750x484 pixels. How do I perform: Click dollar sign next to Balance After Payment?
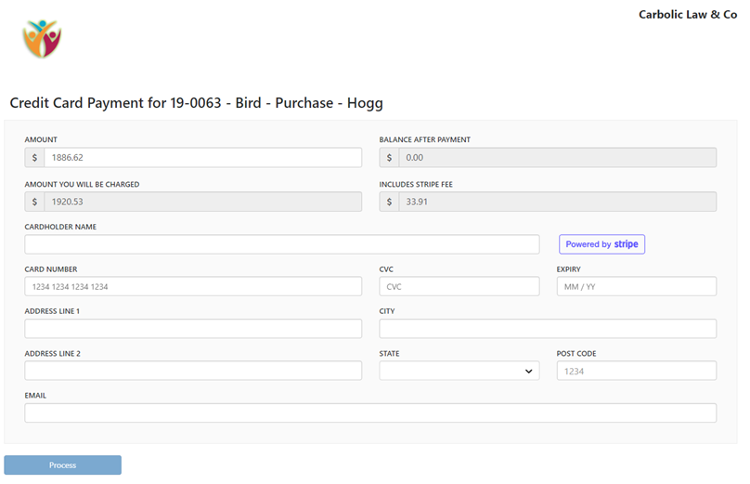pyautogui.click(x=389, y=158)
